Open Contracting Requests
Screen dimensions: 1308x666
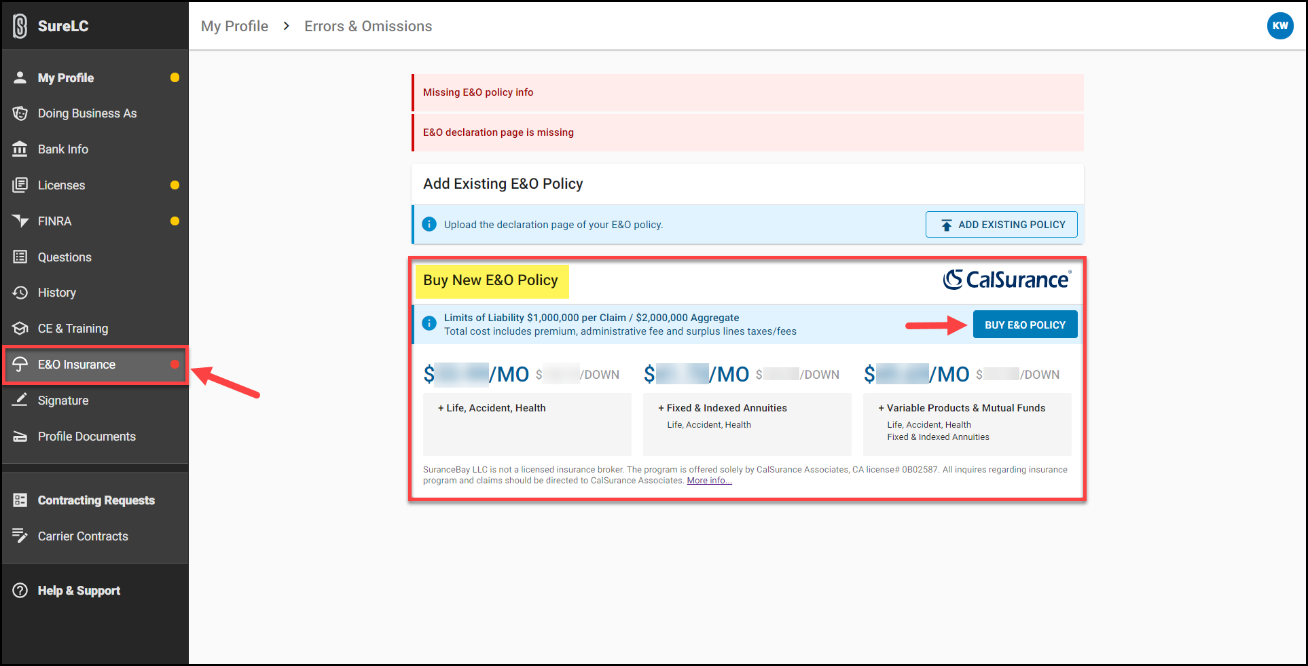(95, 500)
